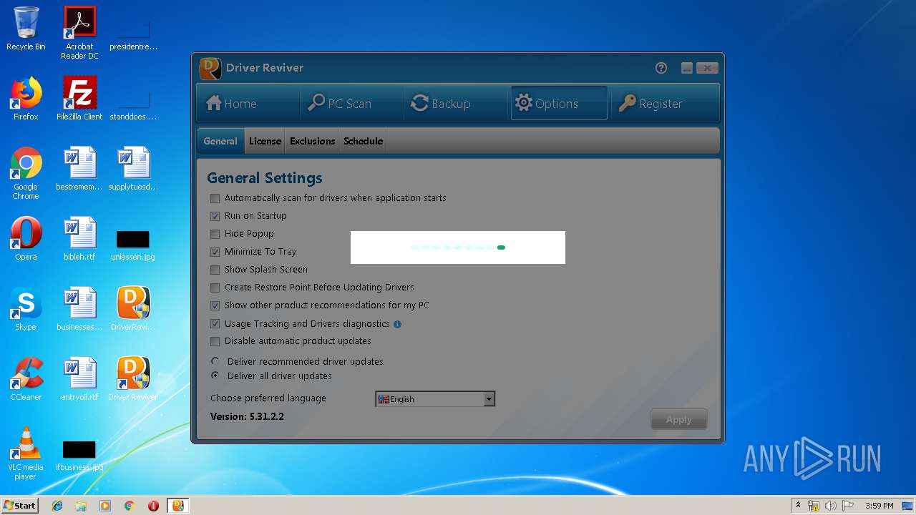916x515 pixels.
Task: Click the Driver Reviver logo in title bar
Action: (x=210, y=68)
